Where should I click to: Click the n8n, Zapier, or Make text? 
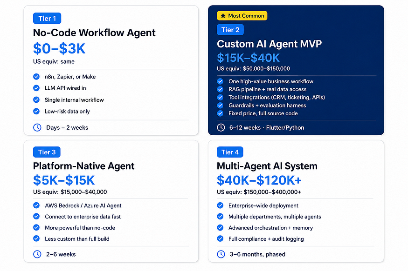[70, 77]
